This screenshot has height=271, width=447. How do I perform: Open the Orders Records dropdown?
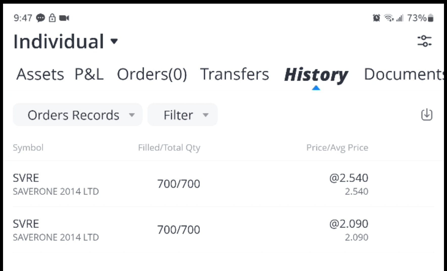click(78, 115)
